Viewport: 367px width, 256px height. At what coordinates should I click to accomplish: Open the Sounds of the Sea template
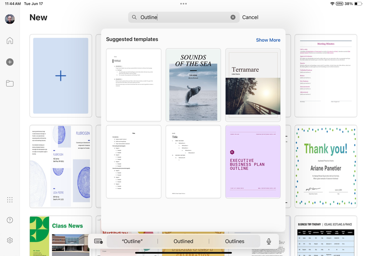[193, 85]
